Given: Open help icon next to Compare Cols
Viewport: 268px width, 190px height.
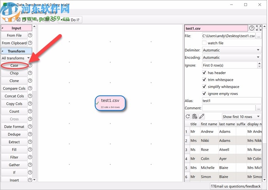Looking at the screenshot, I should point(30,88).
